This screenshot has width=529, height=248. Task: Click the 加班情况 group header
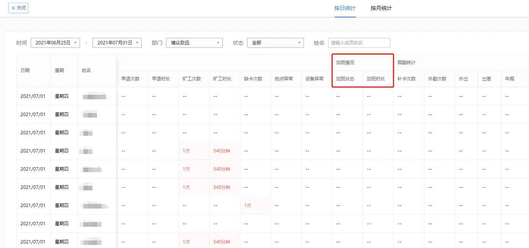point(345,63)
